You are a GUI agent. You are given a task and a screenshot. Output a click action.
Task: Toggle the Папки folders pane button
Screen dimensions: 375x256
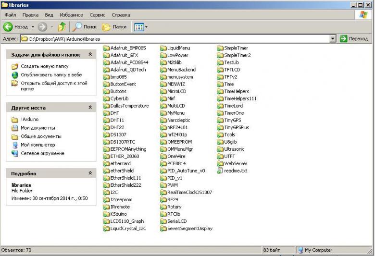point(114,27)
